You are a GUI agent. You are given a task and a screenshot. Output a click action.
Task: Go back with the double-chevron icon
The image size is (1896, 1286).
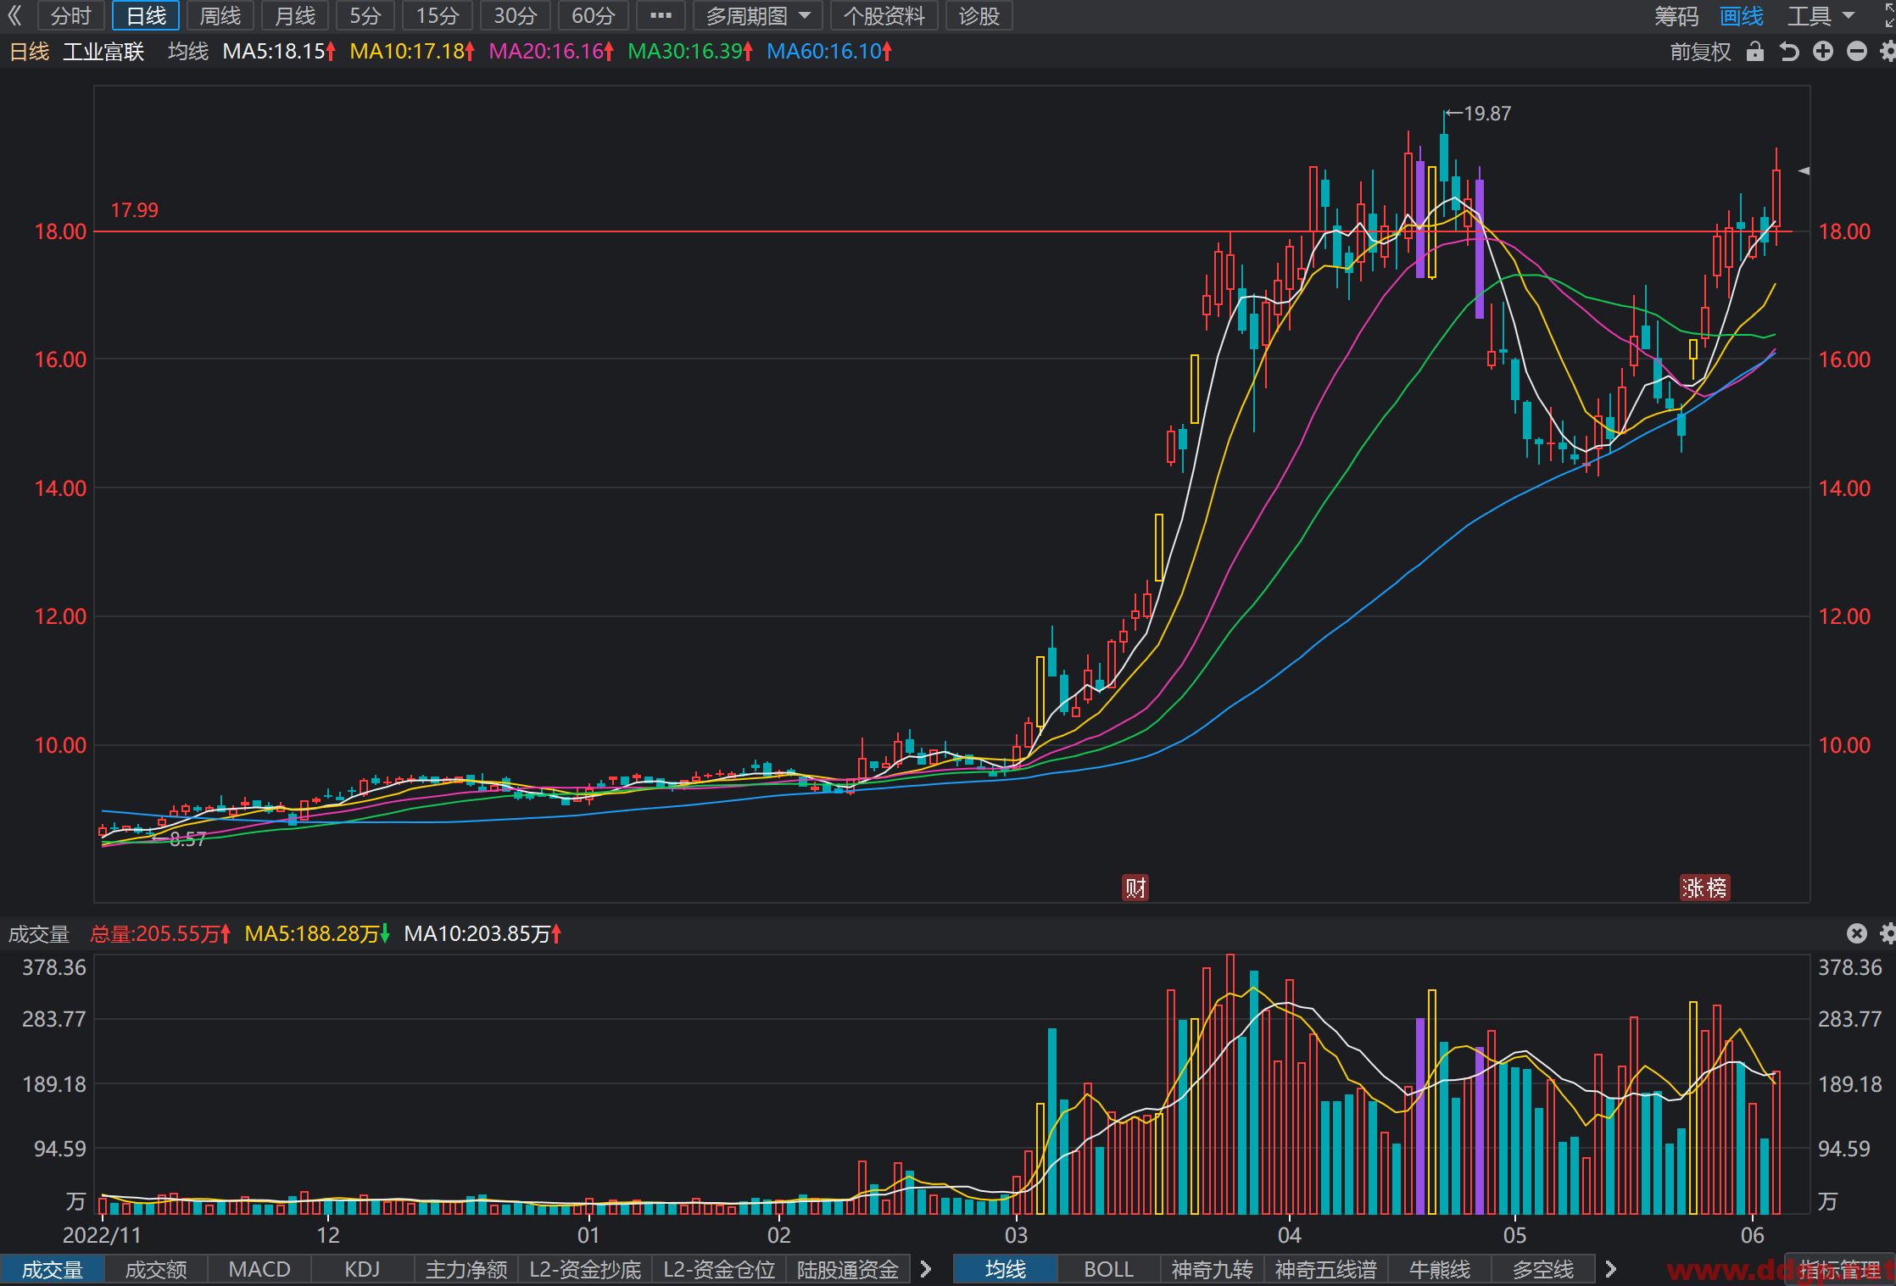click(x=14, y=15)
